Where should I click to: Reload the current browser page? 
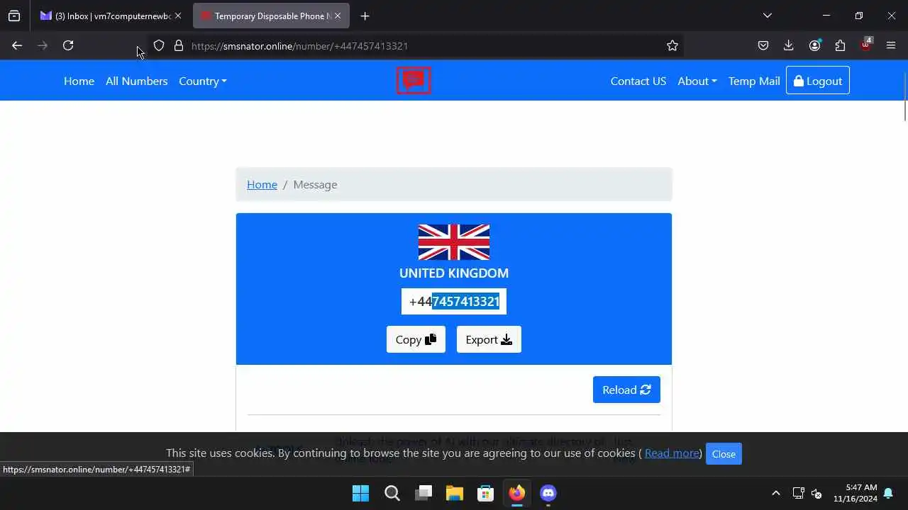(68, 45)
